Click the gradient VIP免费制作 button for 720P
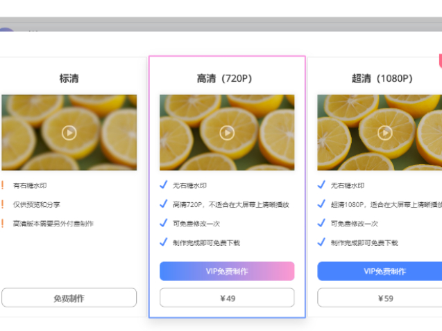Screen dimensions: 442x331 tap(227, 271)
